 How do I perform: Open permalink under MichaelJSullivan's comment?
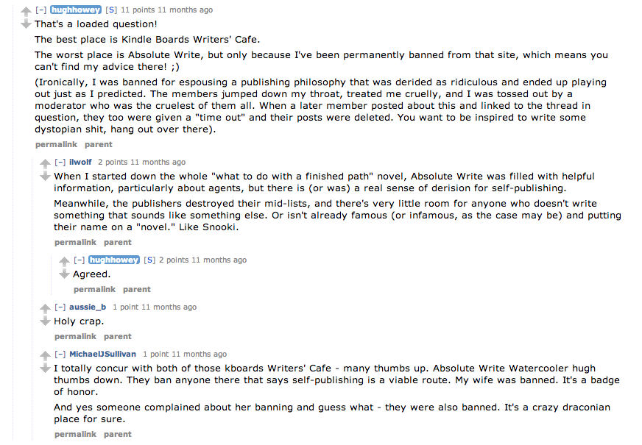(x=75, y=434)
